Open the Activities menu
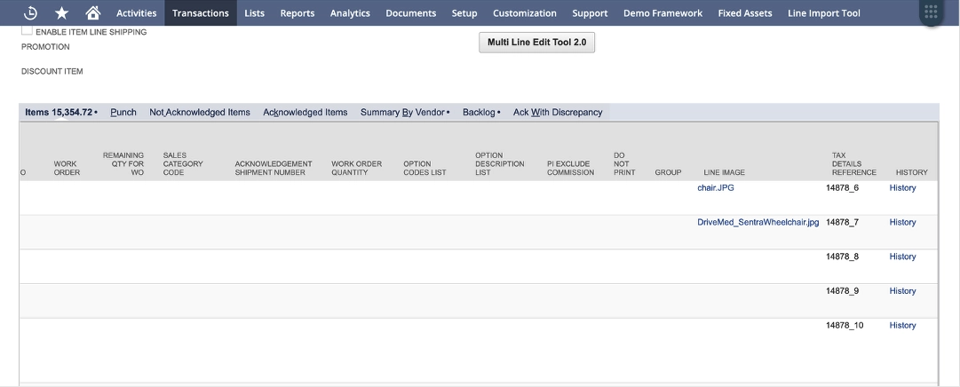Screen dimensions: 960x387 [x=137, y=12]
